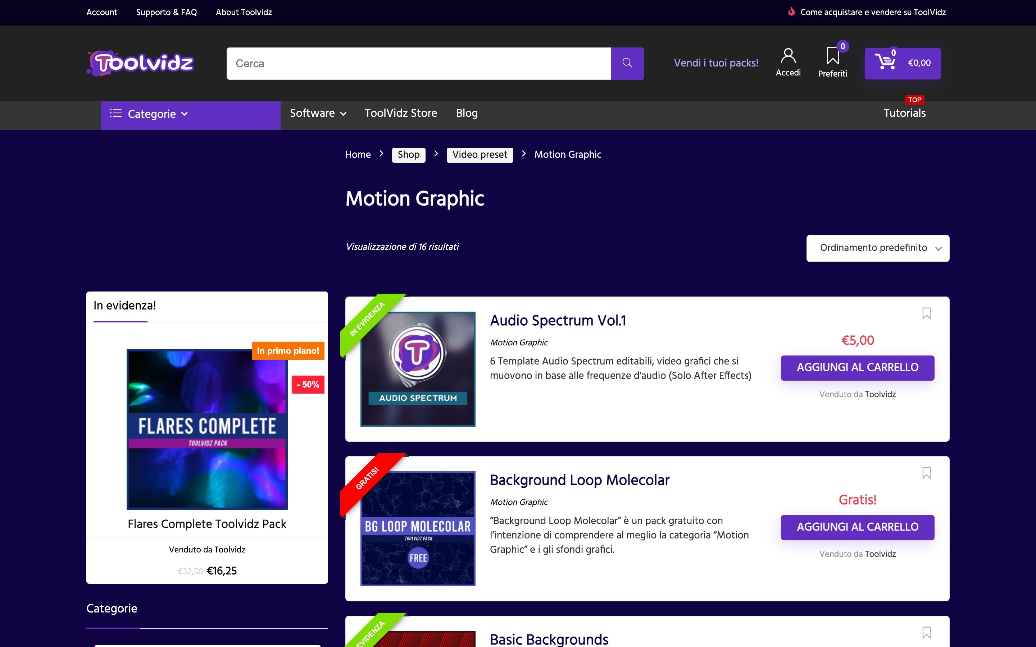Click Come acquistare e vendere su ToolVidz

click(873, 12)
